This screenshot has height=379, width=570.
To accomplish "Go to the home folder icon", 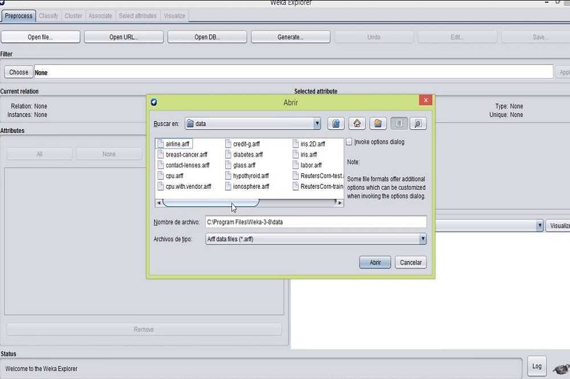I will (x=357, y=123).
